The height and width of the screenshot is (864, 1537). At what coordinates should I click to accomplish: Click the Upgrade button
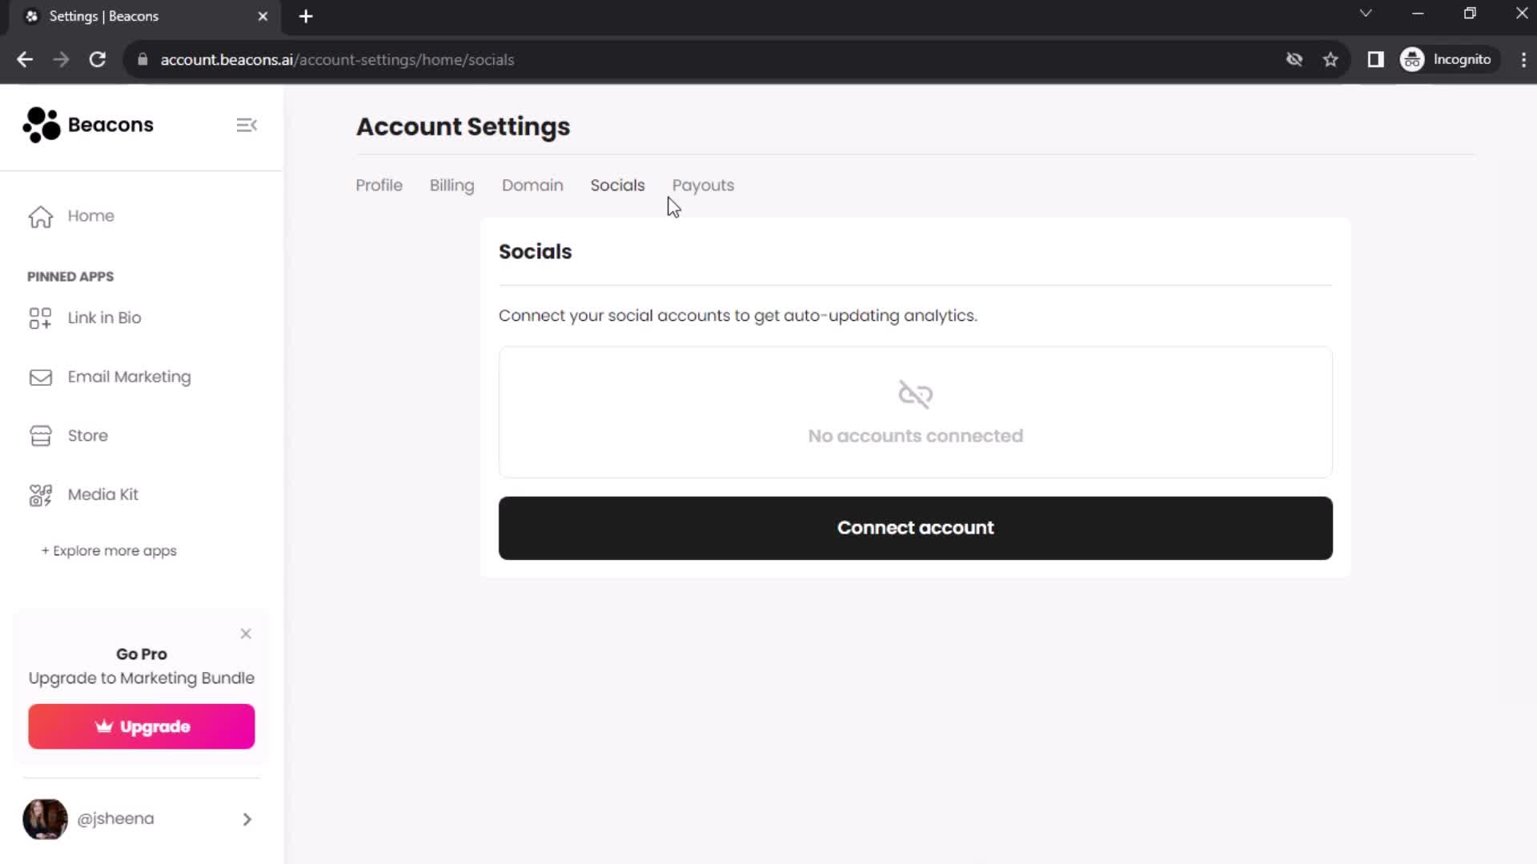pyautogui.click(x=142, y=726)
